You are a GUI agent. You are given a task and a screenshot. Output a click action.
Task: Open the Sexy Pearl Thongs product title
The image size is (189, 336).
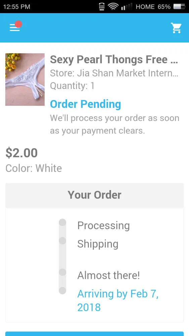click(x=114, y=59)
